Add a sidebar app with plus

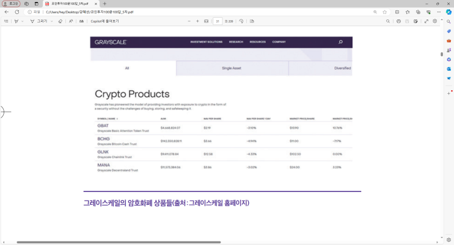point(449,93)
